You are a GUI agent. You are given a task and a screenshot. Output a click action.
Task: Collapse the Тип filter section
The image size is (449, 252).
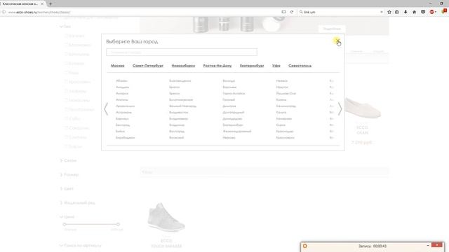point(65,27)
